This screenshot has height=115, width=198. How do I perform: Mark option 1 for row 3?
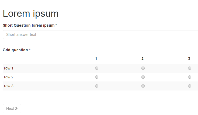pos(97,86)
